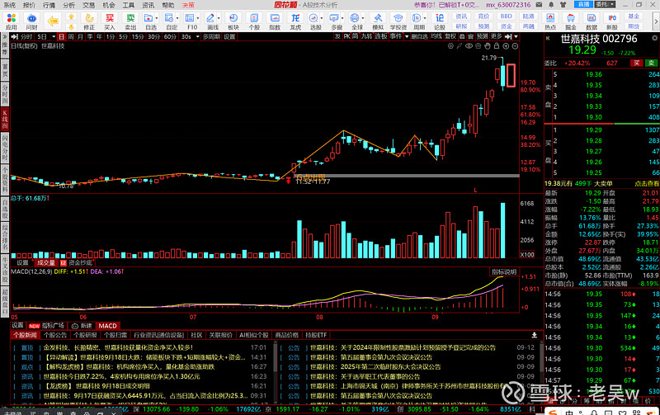Open the 龙虎 leaderboard icon

click(295, 21)
